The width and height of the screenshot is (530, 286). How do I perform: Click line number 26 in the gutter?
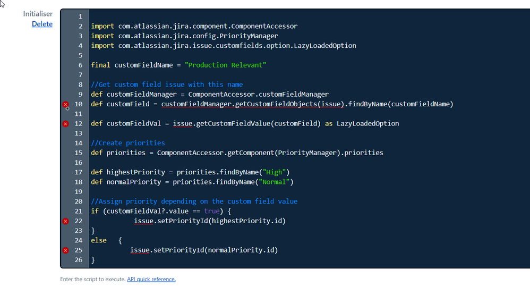click(79, 260)
